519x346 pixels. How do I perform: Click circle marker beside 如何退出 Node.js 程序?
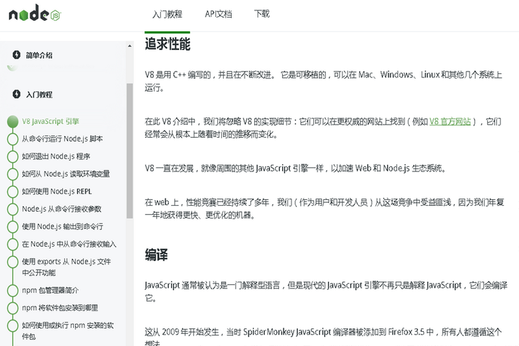click(13, 157)
